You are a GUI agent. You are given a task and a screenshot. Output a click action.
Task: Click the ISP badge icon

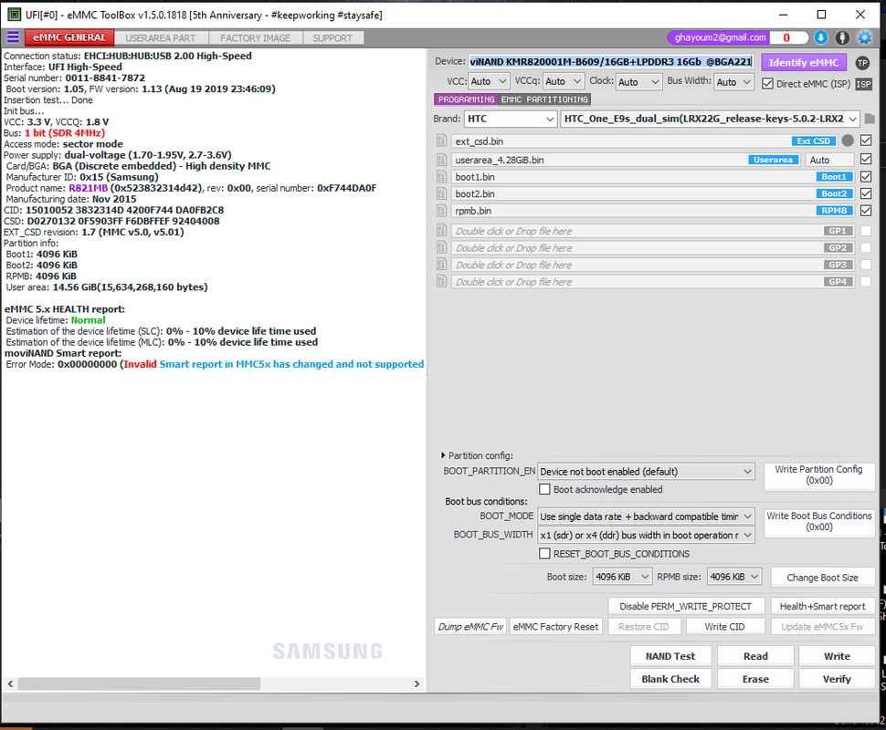click(863, 84)
